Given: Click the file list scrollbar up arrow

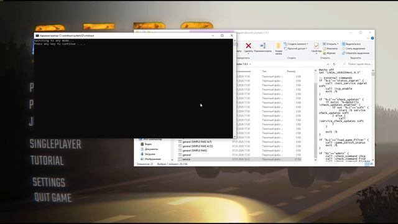Looking at the screenshot, I should point(315,70).
